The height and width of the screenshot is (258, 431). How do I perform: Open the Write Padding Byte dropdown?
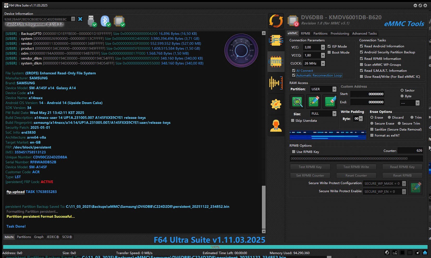(361, 119)
